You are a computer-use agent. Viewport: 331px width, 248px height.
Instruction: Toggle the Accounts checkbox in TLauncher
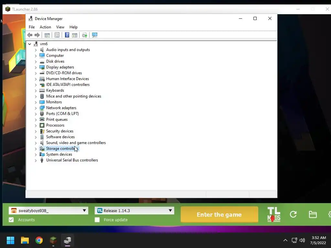(11, 220)
